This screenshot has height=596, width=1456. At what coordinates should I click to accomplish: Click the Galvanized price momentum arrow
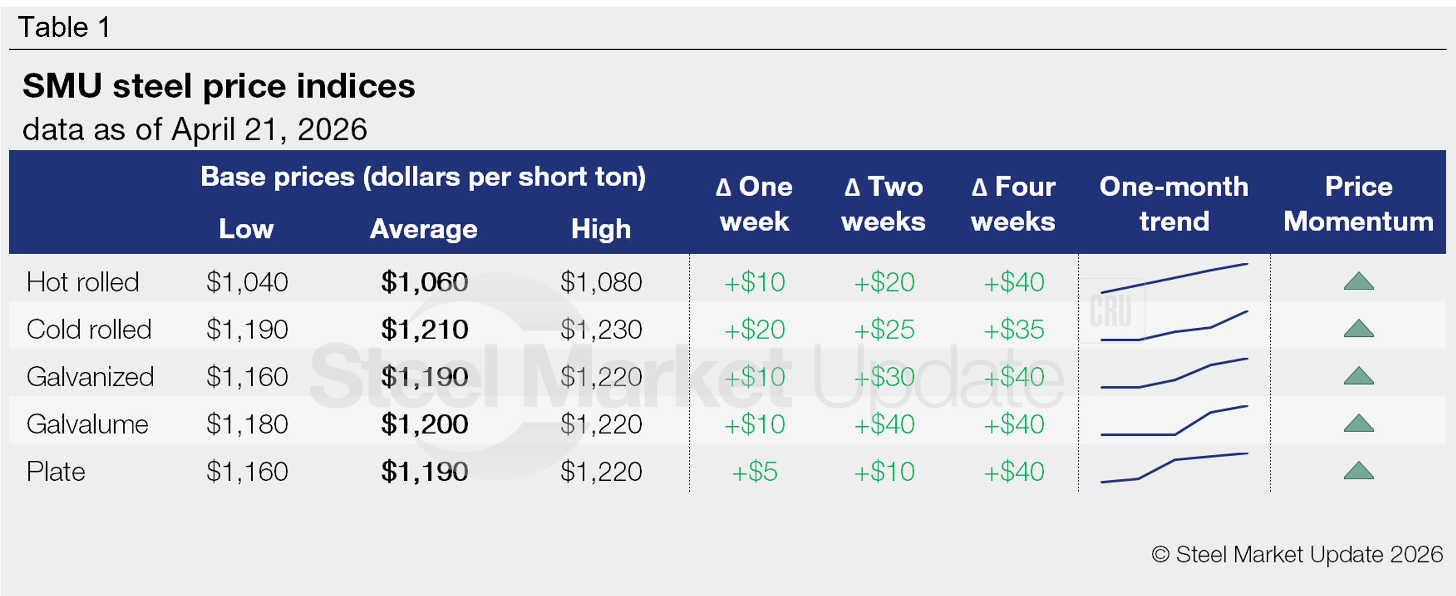[x=1358, y=376]
